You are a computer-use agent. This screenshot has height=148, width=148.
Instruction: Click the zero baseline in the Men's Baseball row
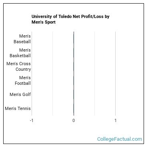tap(74, 39)
